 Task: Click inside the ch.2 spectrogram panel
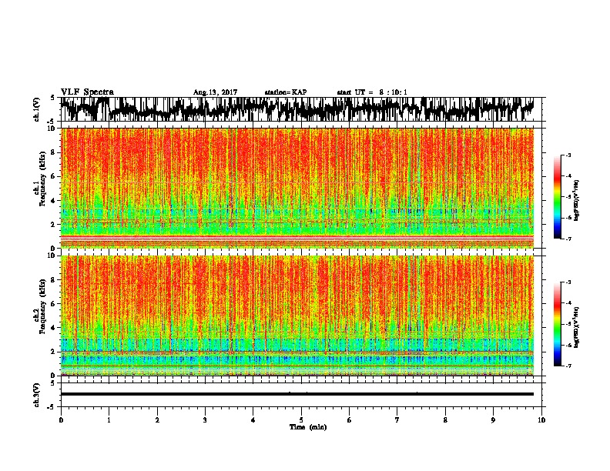click(297, 316)
